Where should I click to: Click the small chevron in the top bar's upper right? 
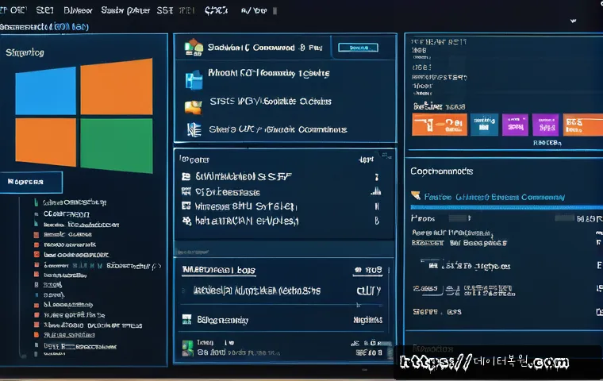(x=573, y=21)
